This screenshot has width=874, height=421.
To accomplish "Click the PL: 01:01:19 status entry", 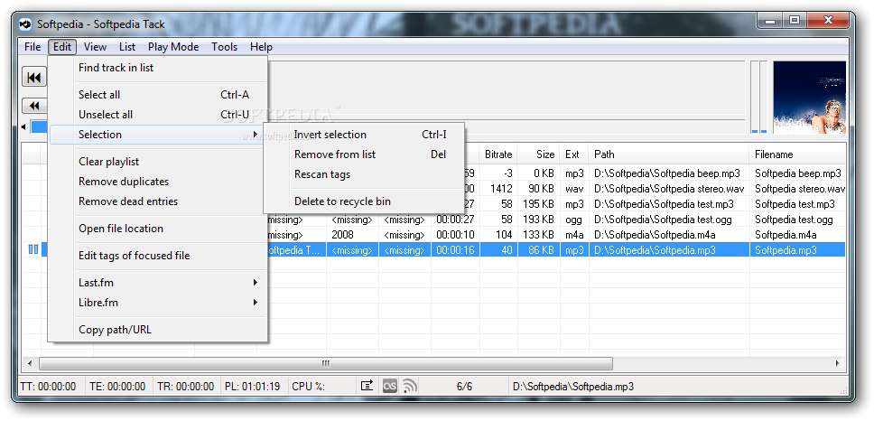I will pos(253,387).
